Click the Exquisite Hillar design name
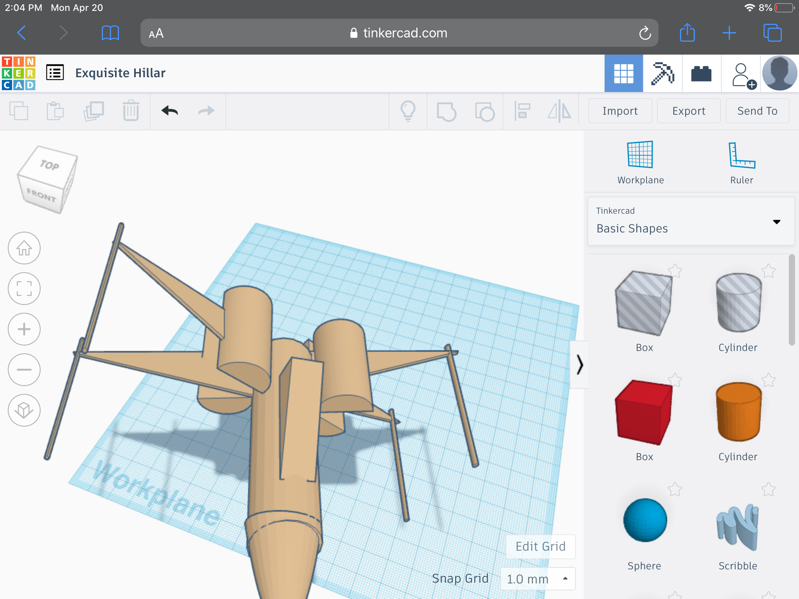Image resolution: width=799 pixels, height=599 pixels. pyautogui.click(x=120, y=73)
